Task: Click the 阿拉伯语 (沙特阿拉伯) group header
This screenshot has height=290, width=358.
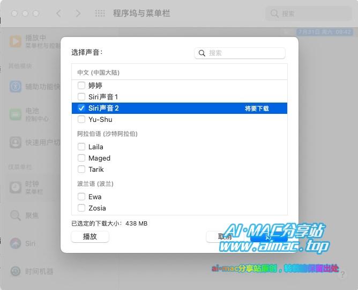Action: [x=107, y=134]
